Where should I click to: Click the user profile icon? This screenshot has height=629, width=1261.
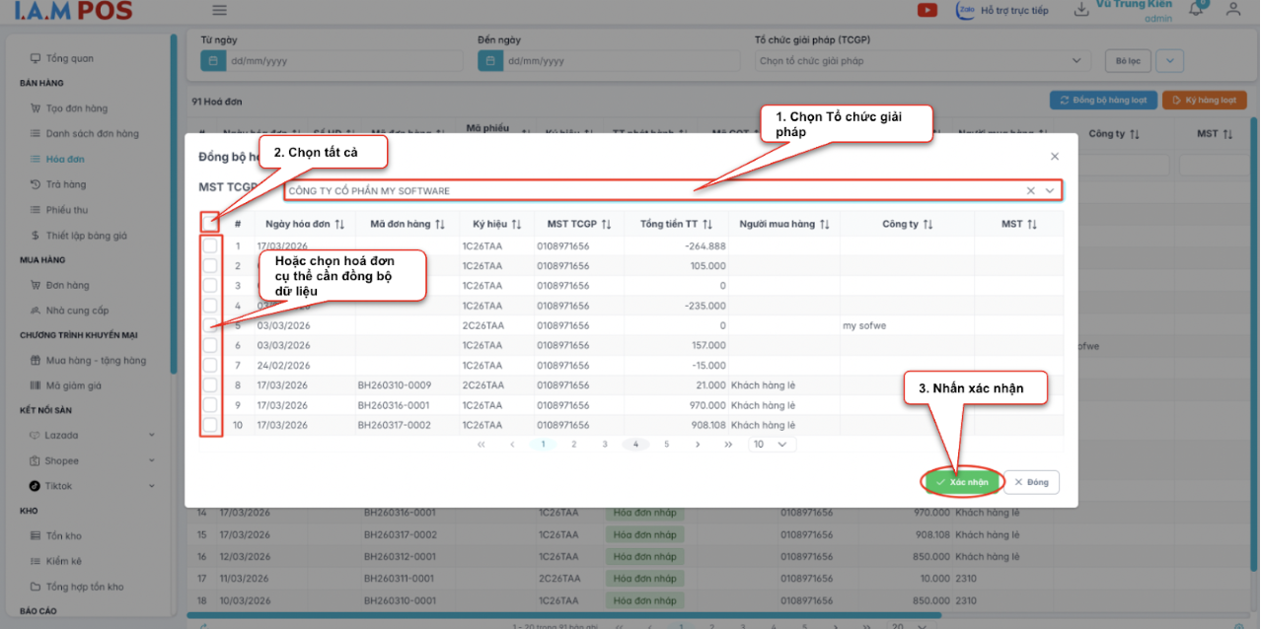pyautogui.click(x=1232, y=10)
